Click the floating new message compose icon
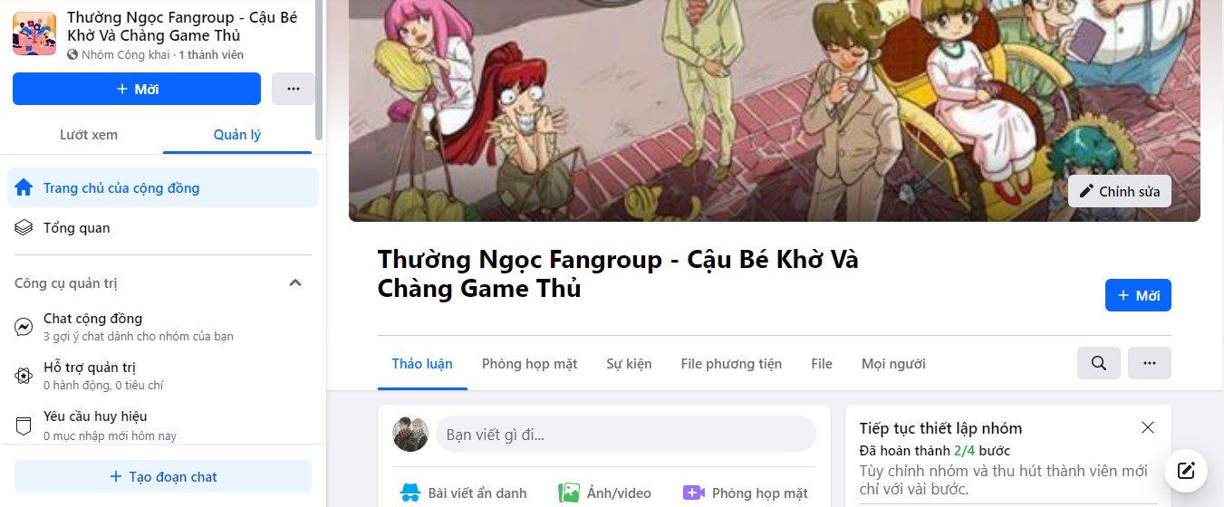Image resolution: width=1224 pixels, height=507 pixels. pyautogui.click(x=1186, y=471)
